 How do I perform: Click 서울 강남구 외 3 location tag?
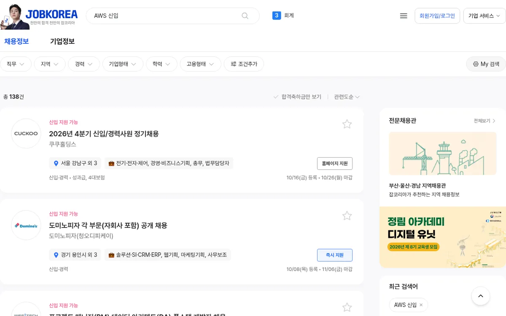[x=75, y=163]
